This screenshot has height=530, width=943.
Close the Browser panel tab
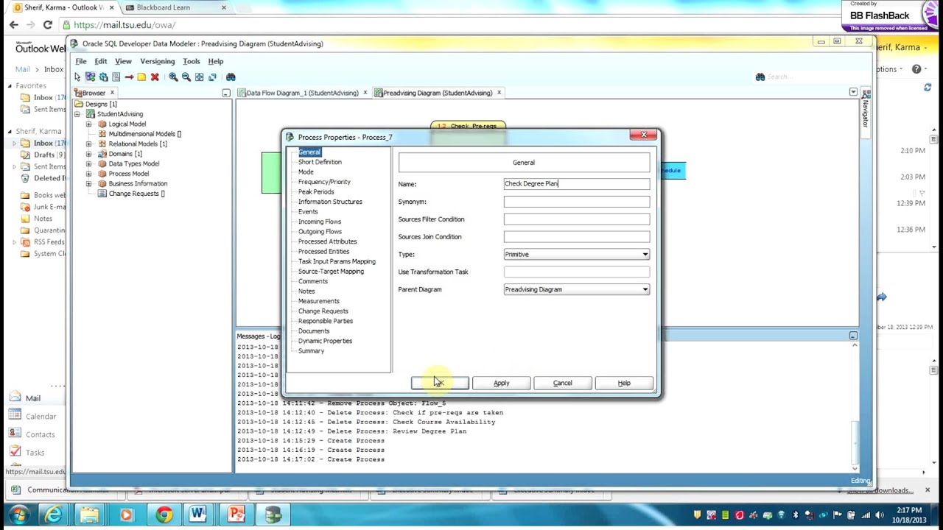pyautogui.click(x=112, y=93)
